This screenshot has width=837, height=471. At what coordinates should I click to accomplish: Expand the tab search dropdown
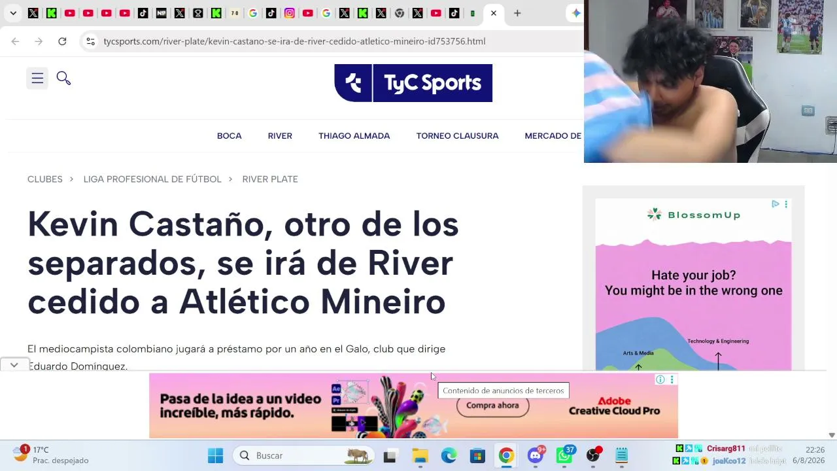click(x=13, y=13)
